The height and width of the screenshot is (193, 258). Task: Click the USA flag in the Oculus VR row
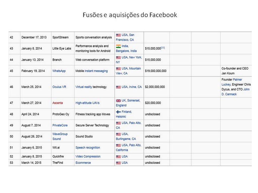[118, 87]
